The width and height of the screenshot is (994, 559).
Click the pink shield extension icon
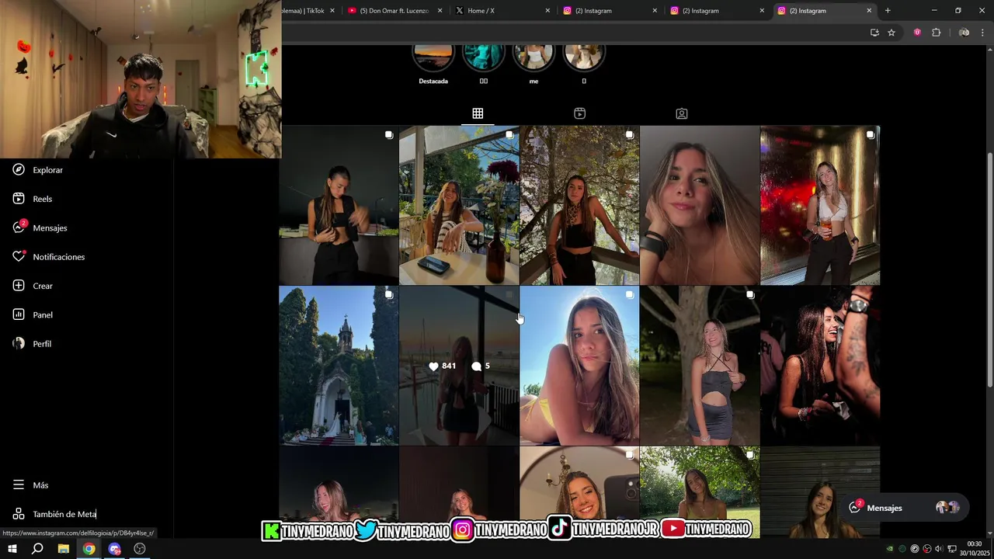tap(917, 33)
